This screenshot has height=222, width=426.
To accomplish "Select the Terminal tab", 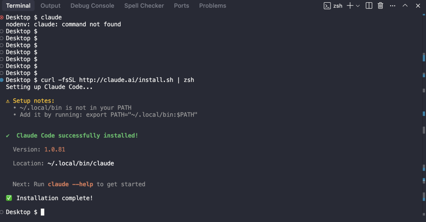I will pyautogui.click(x=18, y=6).
